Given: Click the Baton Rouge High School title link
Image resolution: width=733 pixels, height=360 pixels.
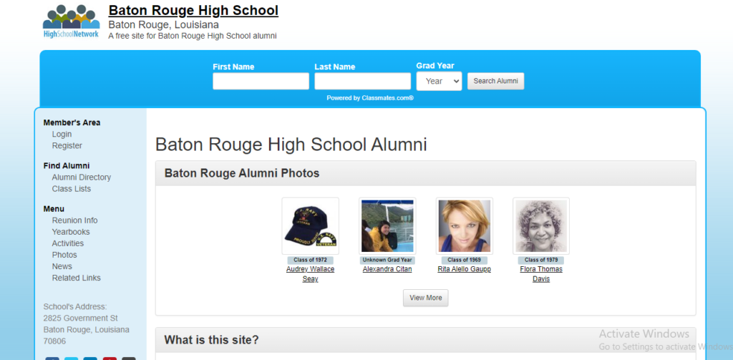Looking at the screenshot, I should [x=193, y=11].
